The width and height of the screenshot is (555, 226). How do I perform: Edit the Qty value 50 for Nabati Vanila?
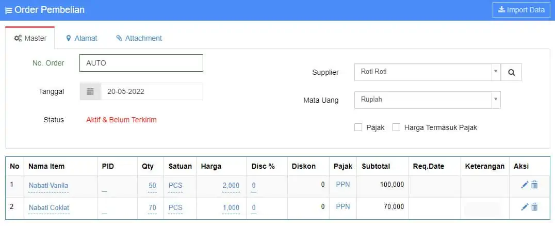[x=152, y=185]
